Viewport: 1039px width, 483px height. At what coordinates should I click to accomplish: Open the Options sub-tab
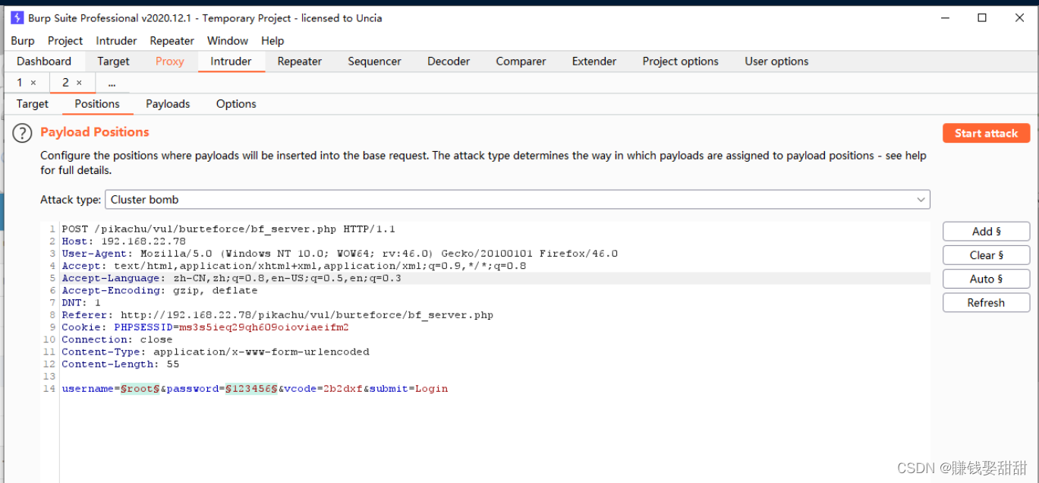(236, 104)
